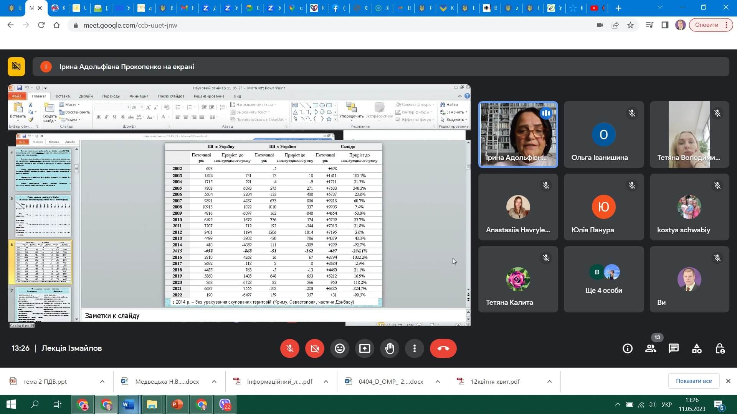Open Task View on the taskbar
737x414 pixels.
tap(57, 404)
